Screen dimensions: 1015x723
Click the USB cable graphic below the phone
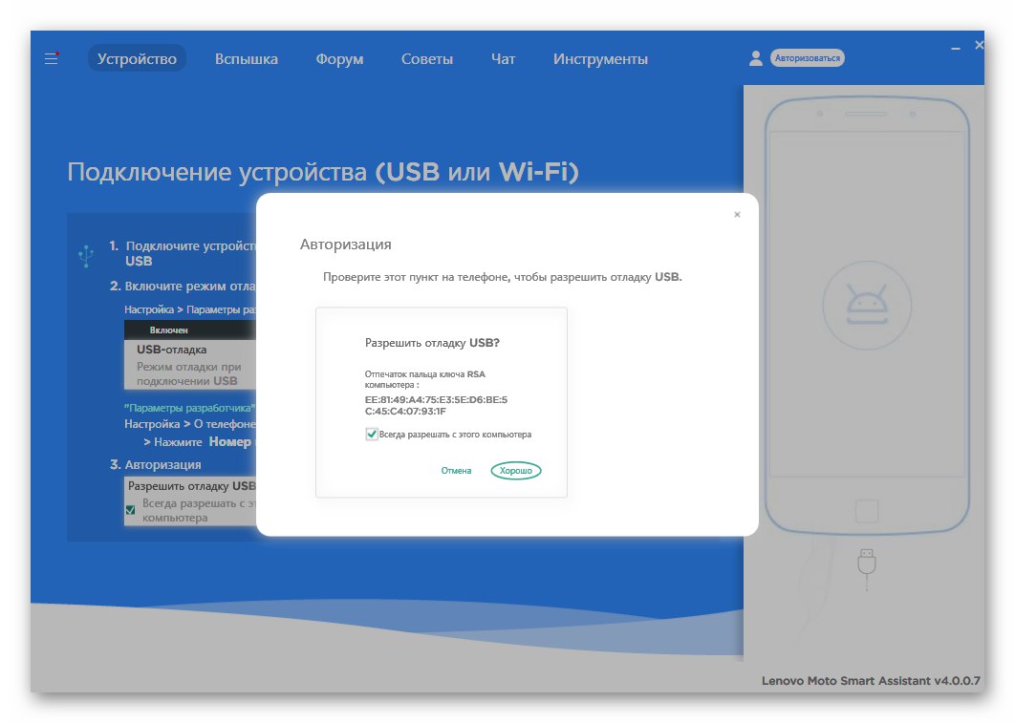pos(866,564)
